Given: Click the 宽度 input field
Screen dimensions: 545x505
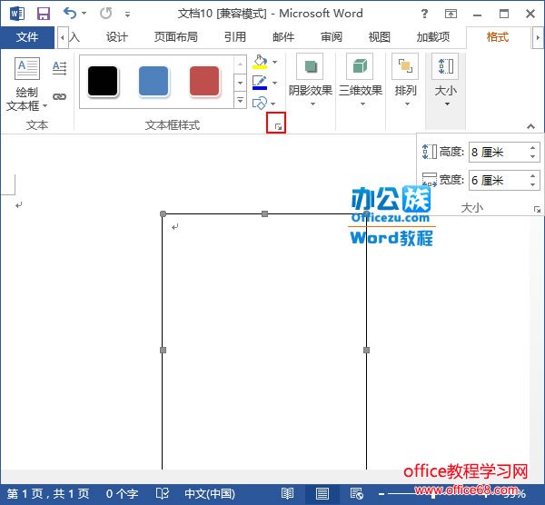Looking at the screenshot, I should click(499, 180).
